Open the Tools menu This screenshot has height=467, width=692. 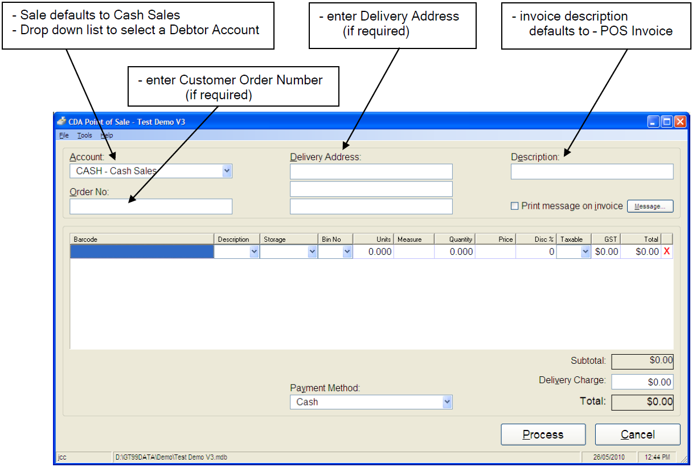coord(85,135)
